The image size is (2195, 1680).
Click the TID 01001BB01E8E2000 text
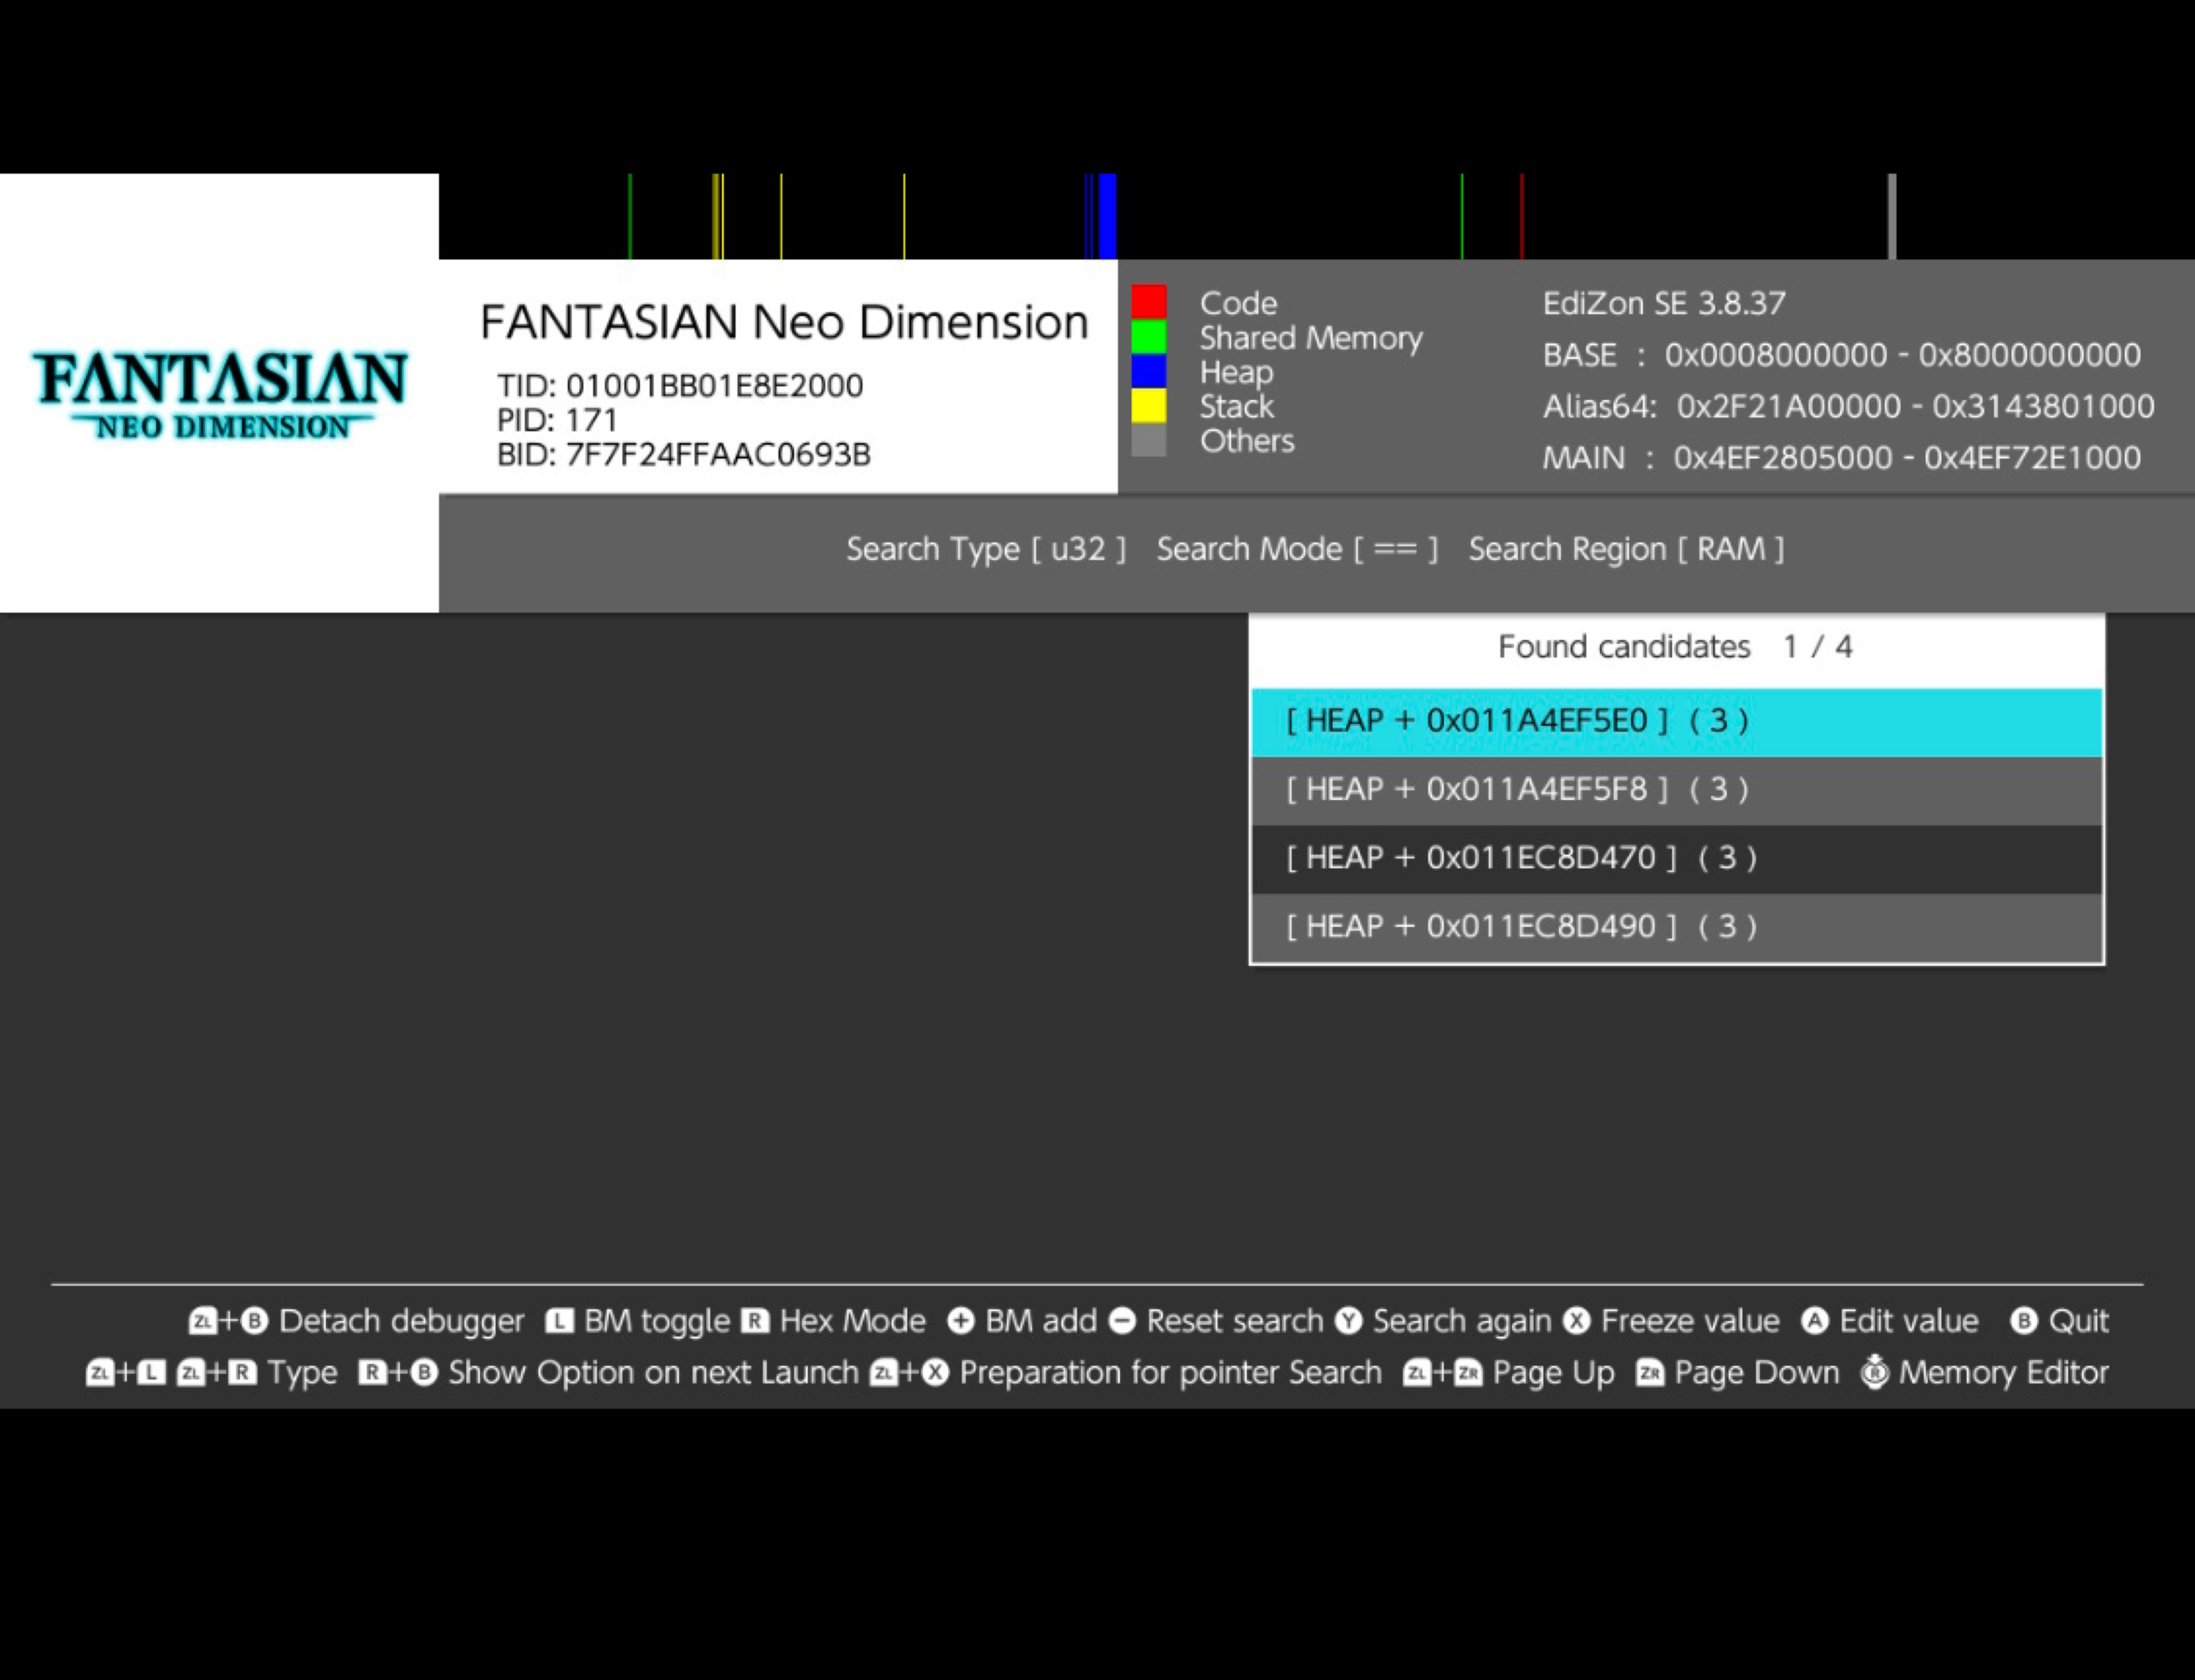(680, 386)
